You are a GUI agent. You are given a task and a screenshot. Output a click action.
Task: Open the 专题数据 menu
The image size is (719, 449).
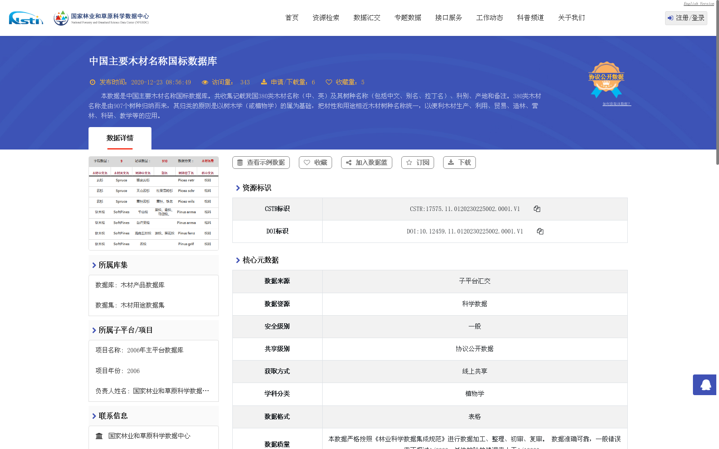coord(407,18)
